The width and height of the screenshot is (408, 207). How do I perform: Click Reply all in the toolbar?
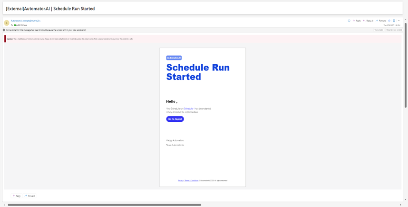368,21
